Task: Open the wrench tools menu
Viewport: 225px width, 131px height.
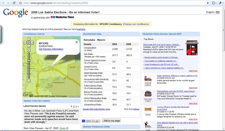Action: [221, 3]
